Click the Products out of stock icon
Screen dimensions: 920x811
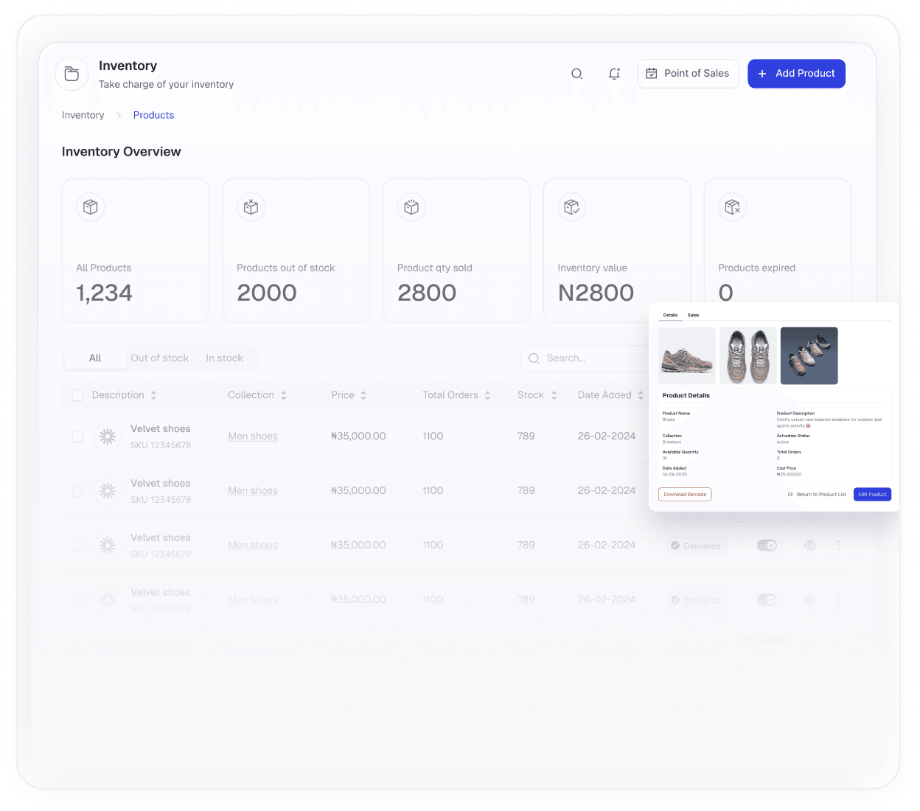[251, 207]
